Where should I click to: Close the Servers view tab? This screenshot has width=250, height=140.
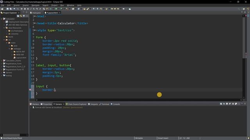click(x=63, y=104)
